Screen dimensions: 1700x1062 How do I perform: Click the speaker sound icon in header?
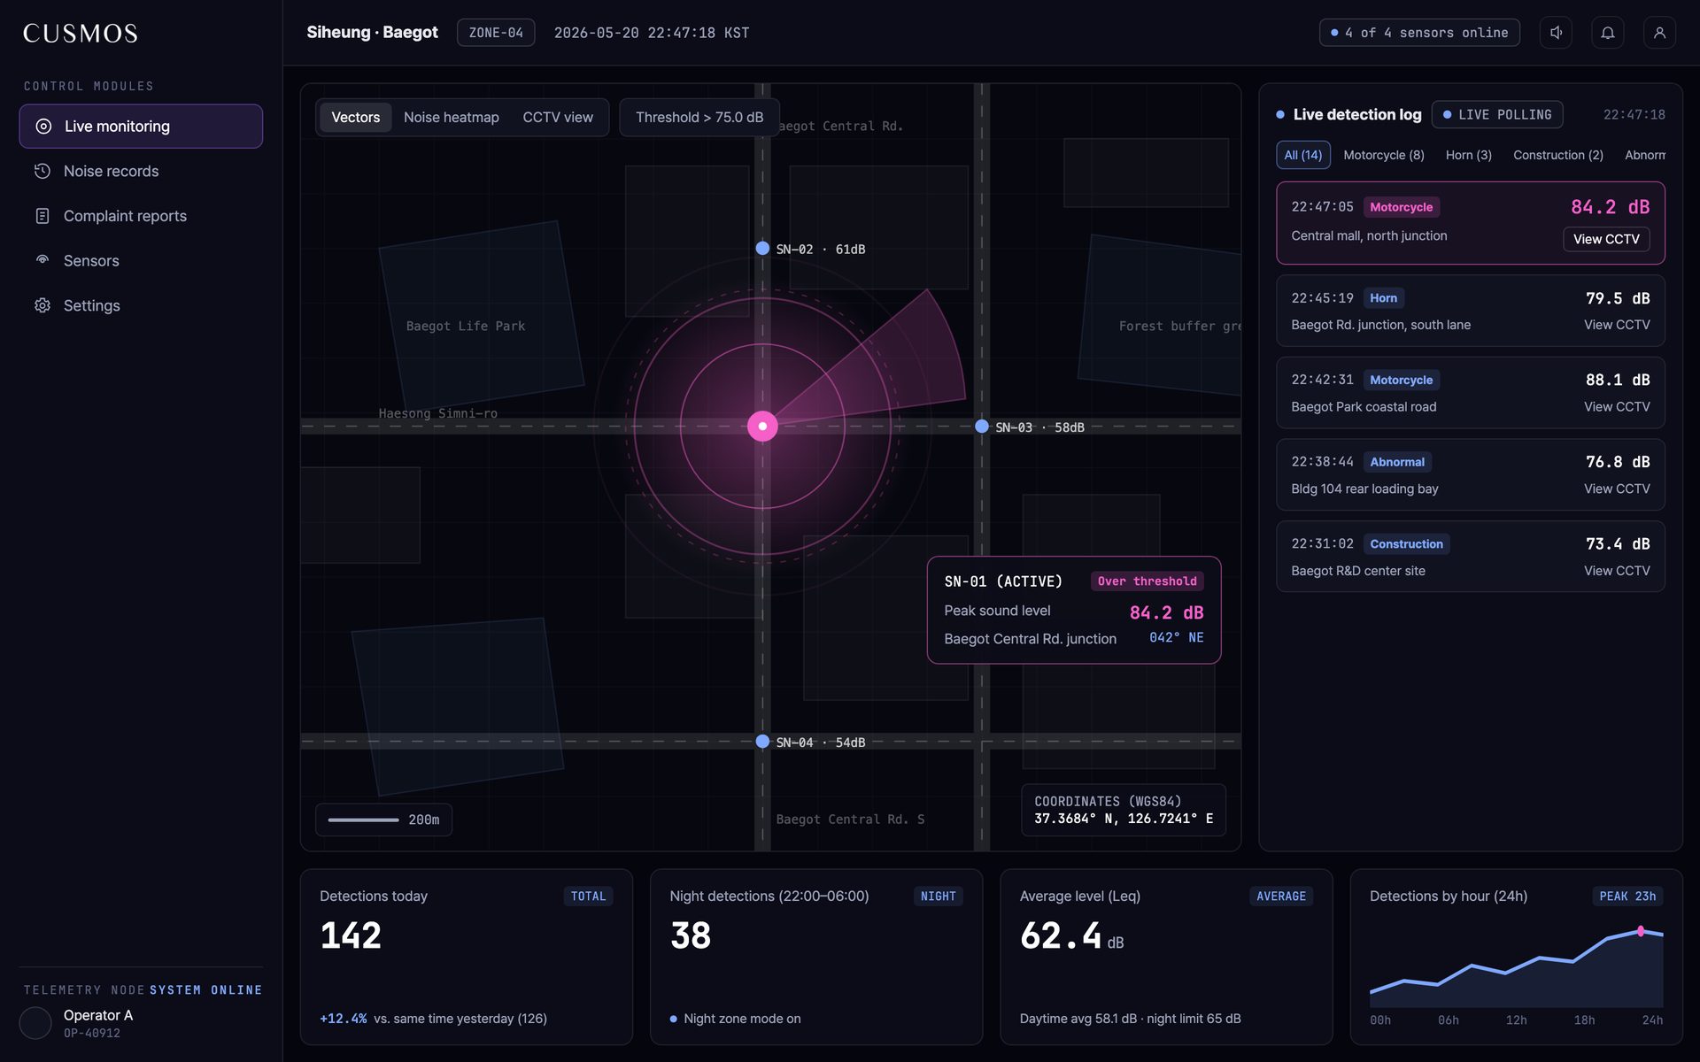tap(1556, 33)
